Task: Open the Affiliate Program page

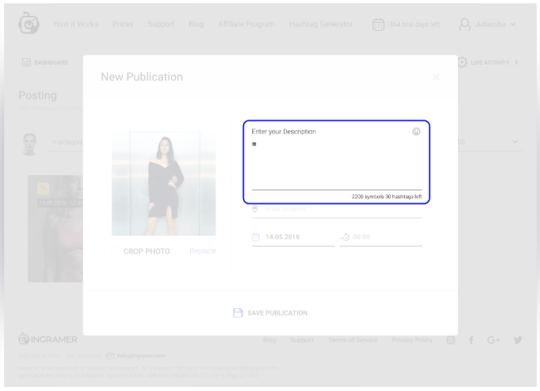Action: [246, 24]
